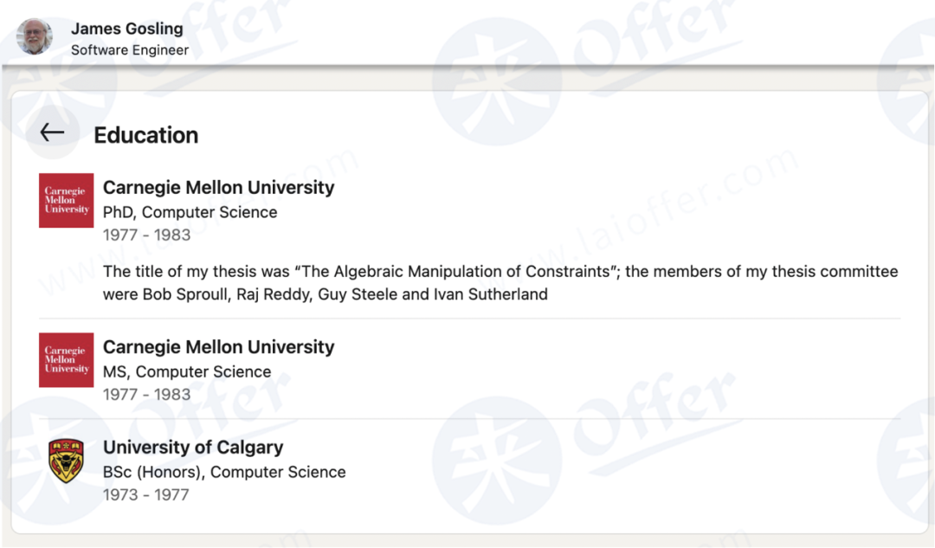Click the Software Engineer headline text
This screenshot has height=548, width=935.
point(130,50)
